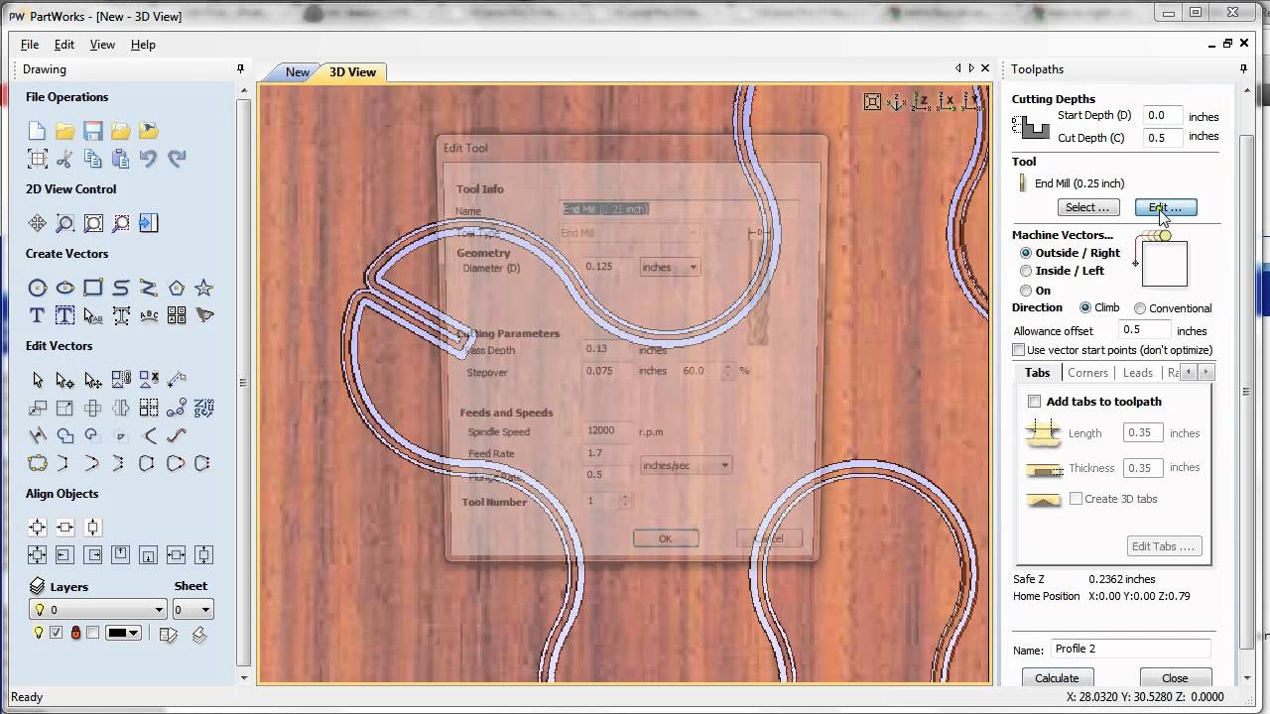
Task: Draw an ellipse vector
Action: (x=64, y=288)
